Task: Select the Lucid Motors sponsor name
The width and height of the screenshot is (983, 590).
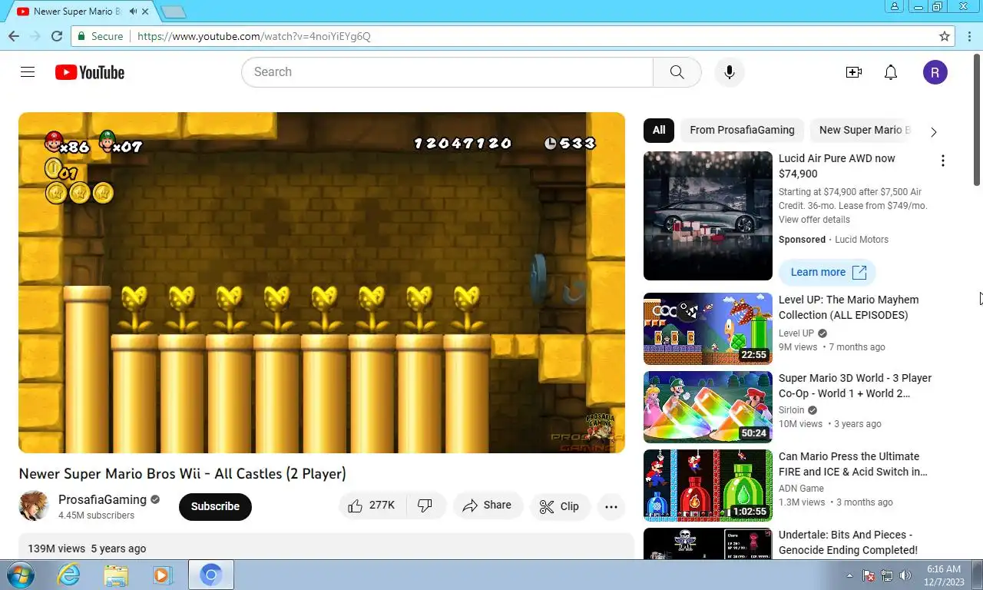Action: point(862,240)
